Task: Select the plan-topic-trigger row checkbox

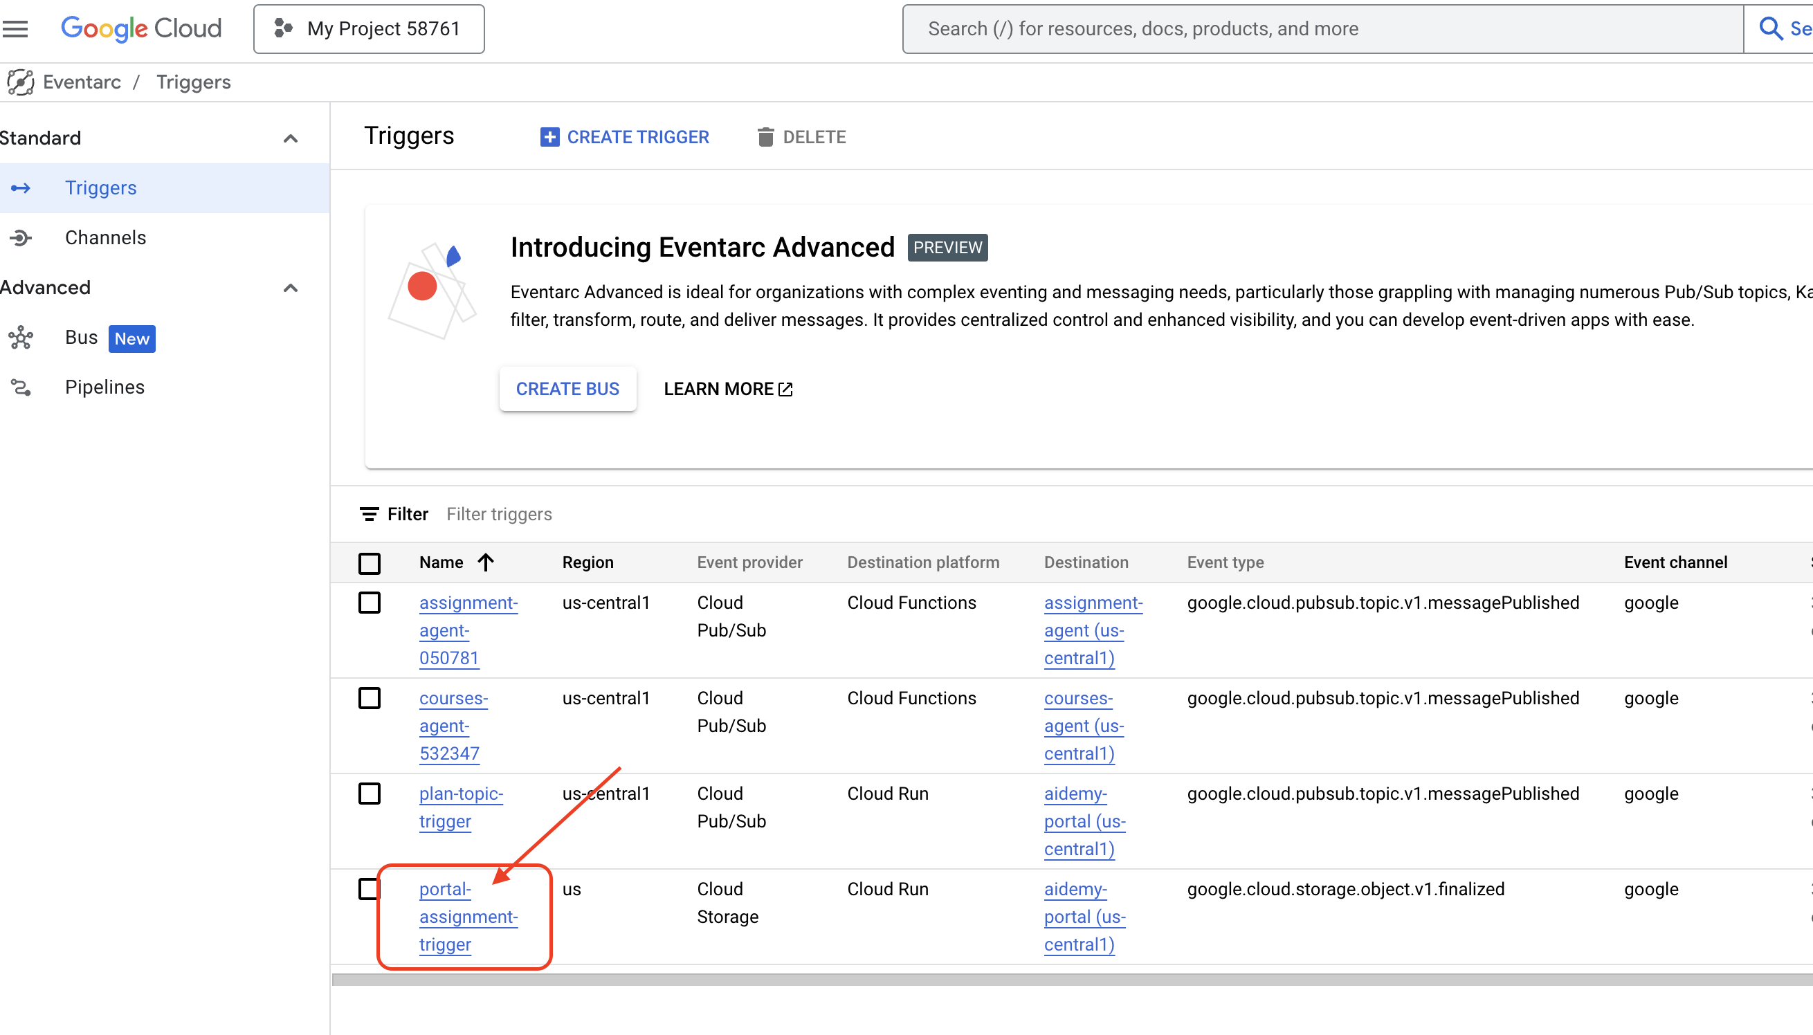Action: (x=370, y=794)
